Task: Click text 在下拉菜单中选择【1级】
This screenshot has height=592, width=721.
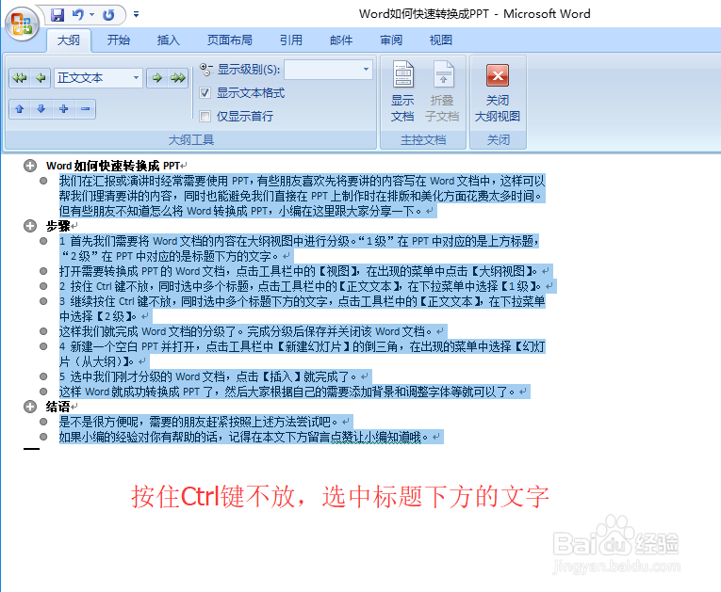Action: click(471, 286)
